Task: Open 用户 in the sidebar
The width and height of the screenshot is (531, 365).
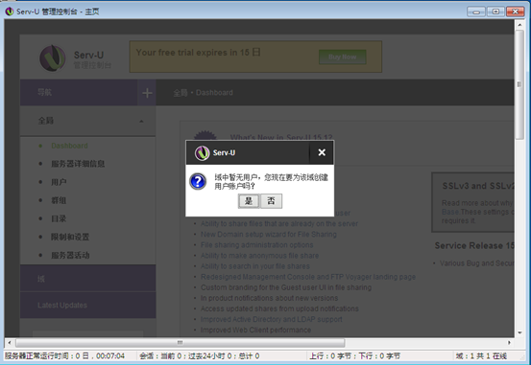Action: pos(59,182)
